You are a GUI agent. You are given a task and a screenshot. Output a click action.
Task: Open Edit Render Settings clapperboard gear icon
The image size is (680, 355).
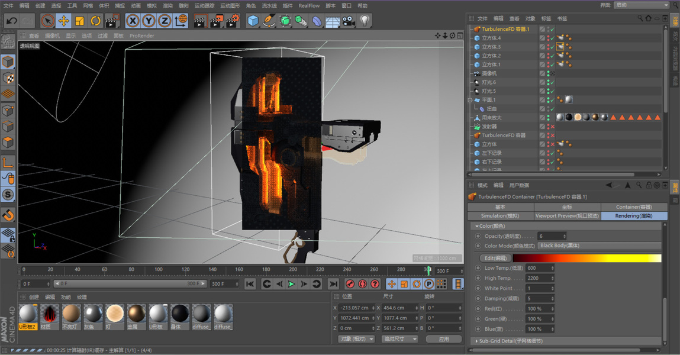[x=233, y=21]
